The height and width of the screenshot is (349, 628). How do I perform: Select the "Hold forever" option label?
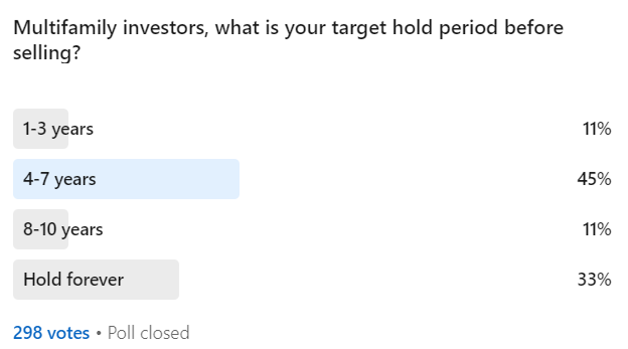(x=74, y=279)
